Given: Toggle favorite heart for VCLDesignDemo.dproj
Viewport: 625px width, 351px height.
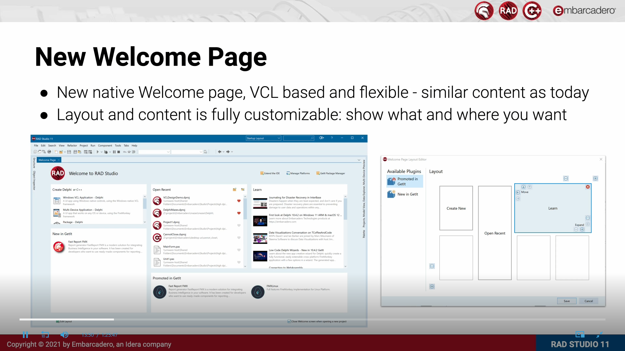Looking at the screenshot, I should (239, 201).
